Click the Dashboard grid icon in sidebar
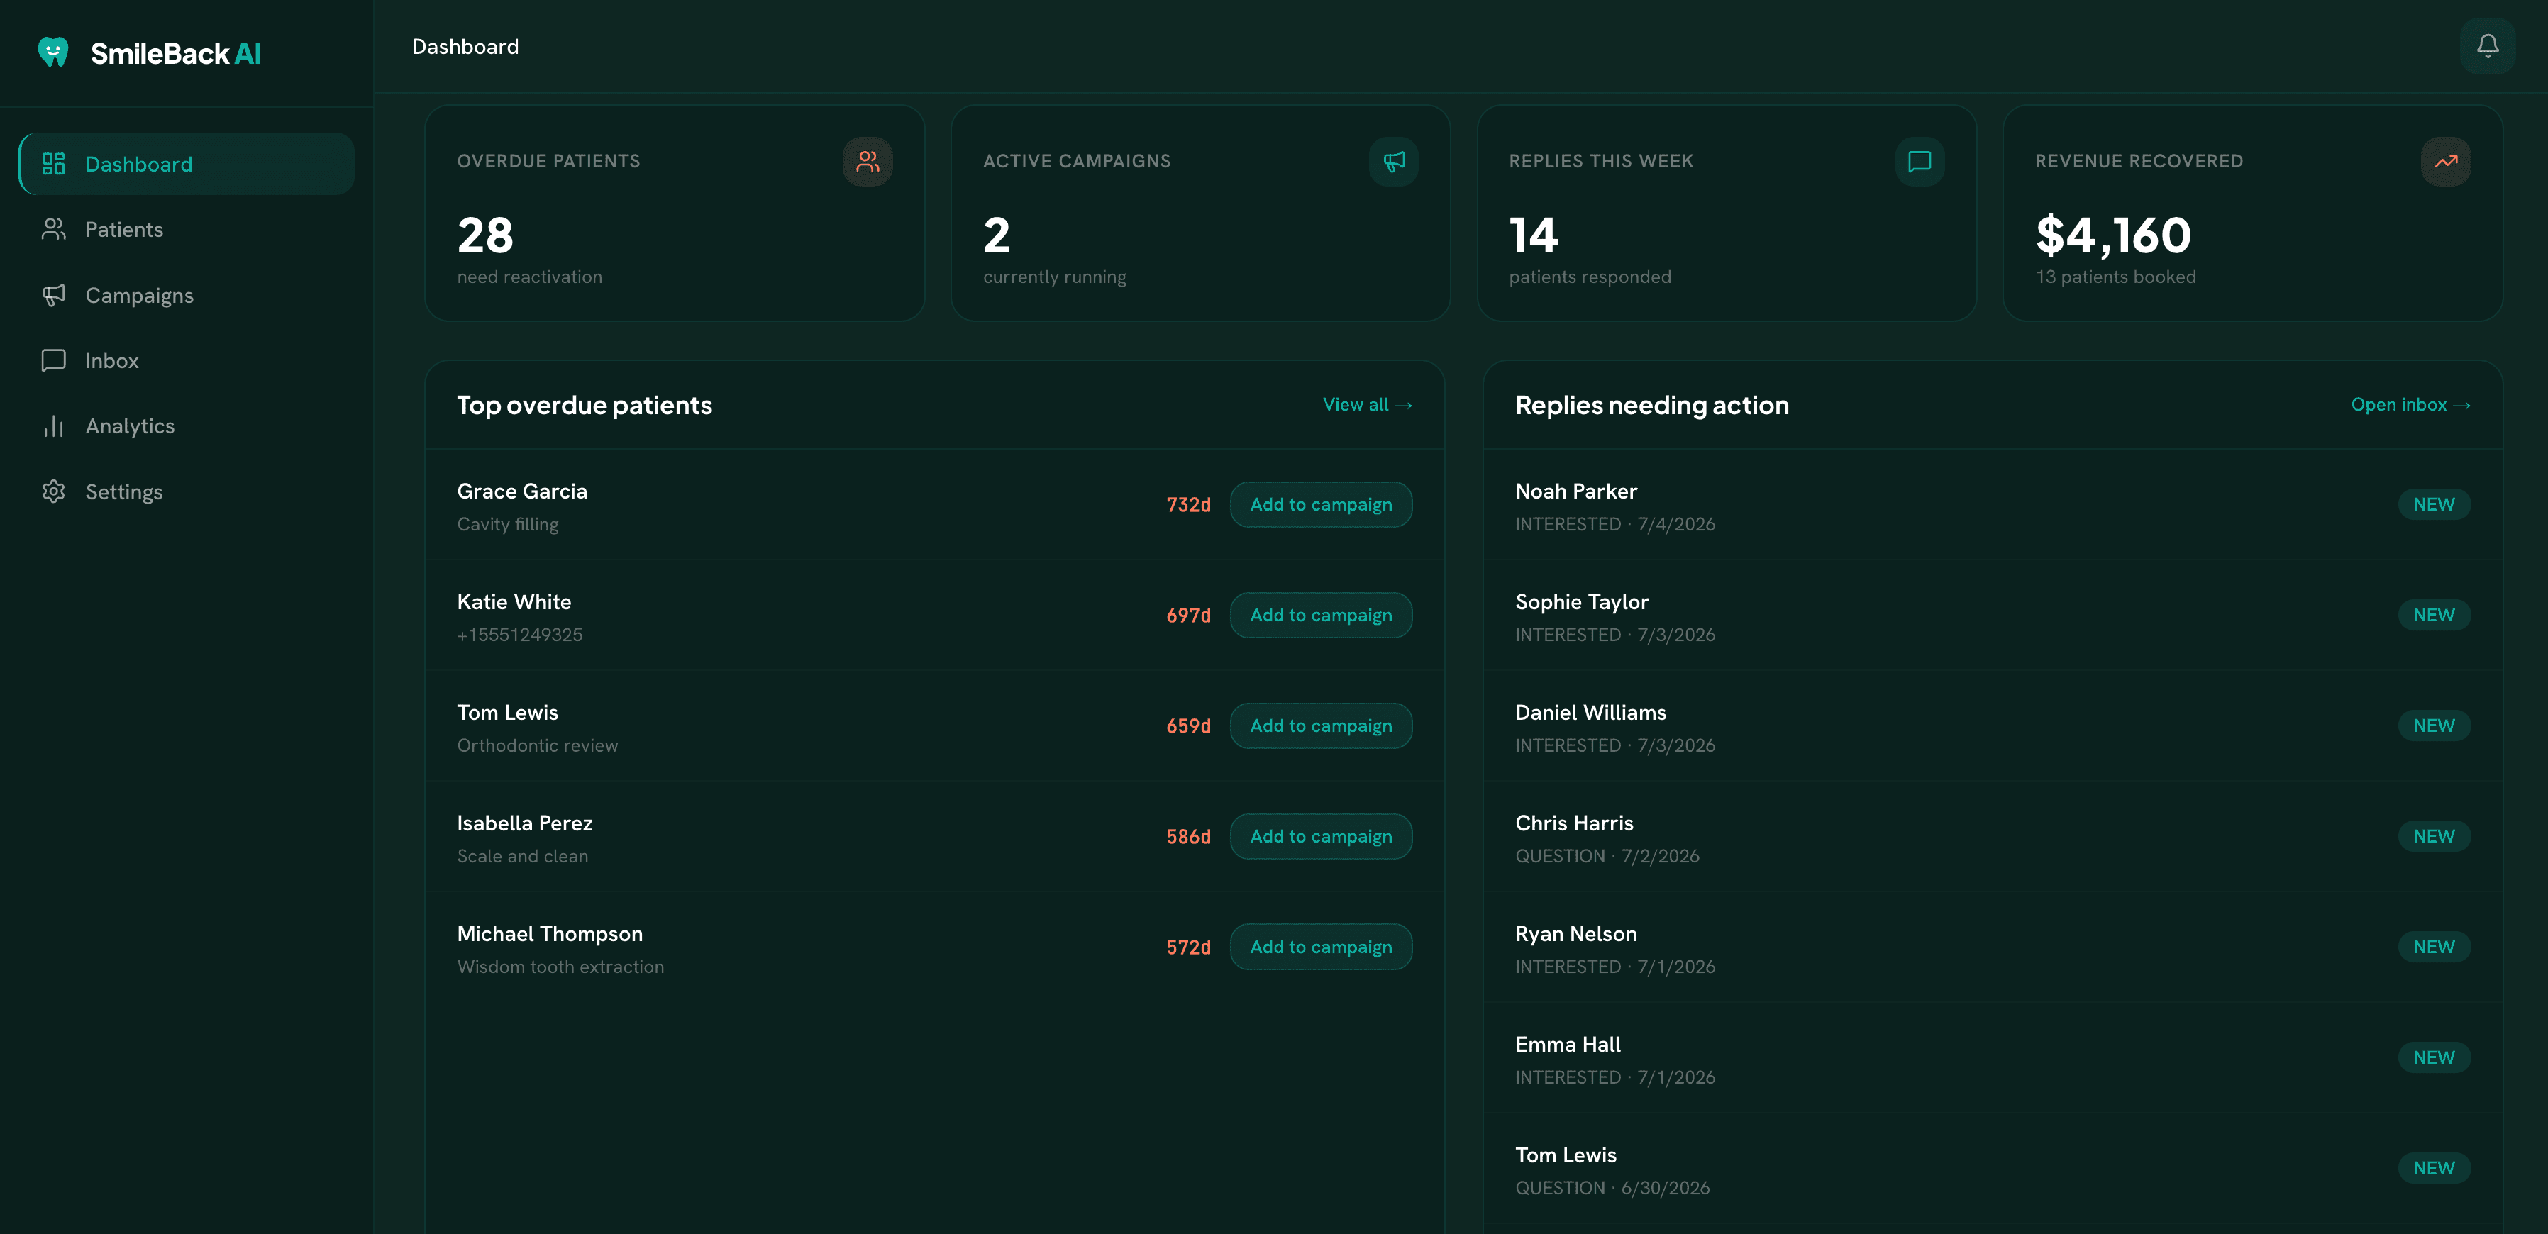 coord(53,163)
